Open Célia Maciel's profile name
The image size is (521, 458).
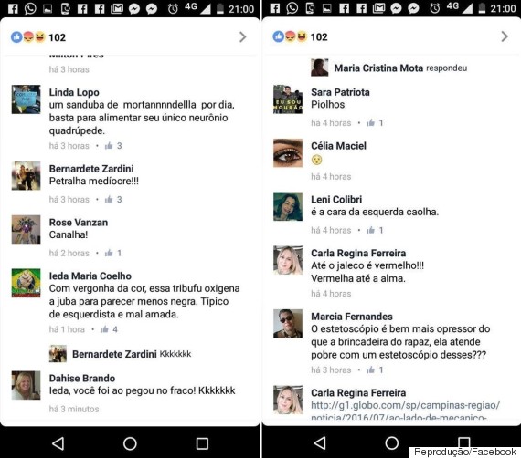coord(338,146)
